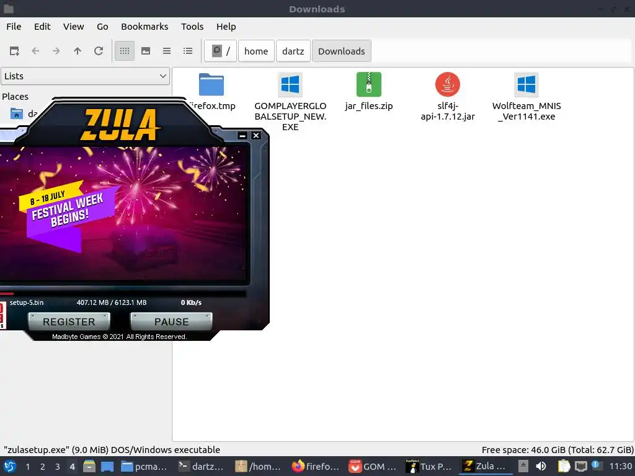Click the ZULA logo at launcher top
The height and width of the screenshot is (476, 635).
click(120, 125)
